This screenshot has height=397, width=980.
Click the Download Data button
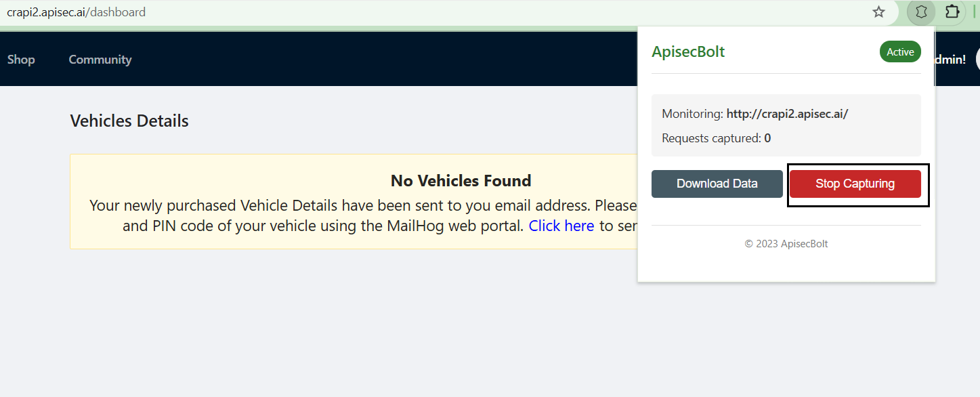pyautogui.click(x=717, y=184)
